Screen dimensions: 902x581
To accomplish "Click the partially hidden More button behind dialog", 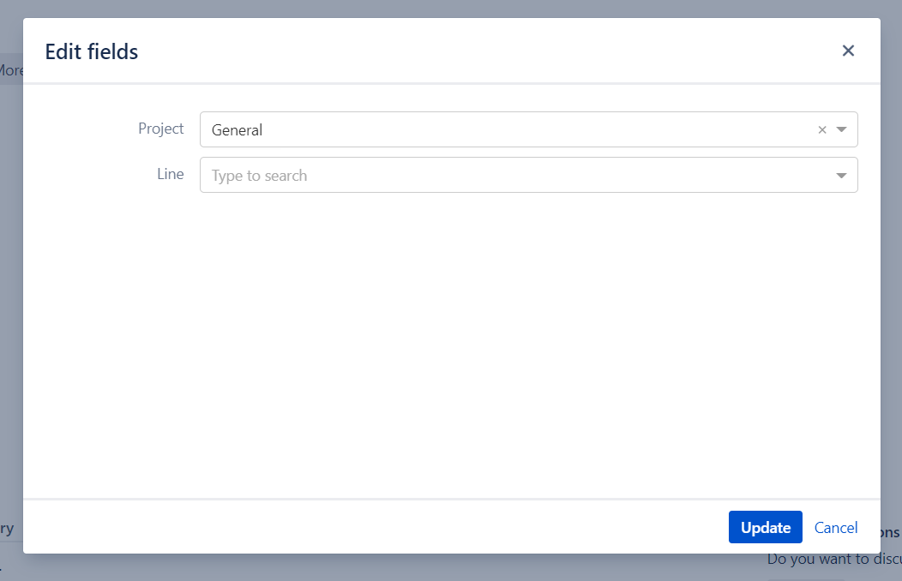I will [x=10, y=70].
